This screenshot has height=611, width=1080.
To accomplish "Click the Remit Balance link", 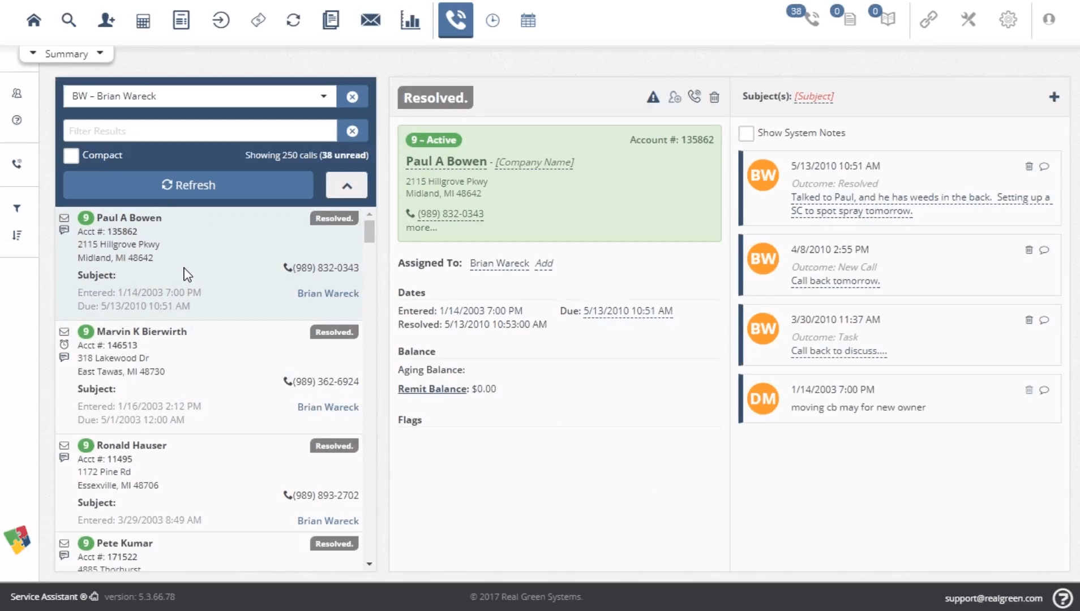I will (432, 389).
